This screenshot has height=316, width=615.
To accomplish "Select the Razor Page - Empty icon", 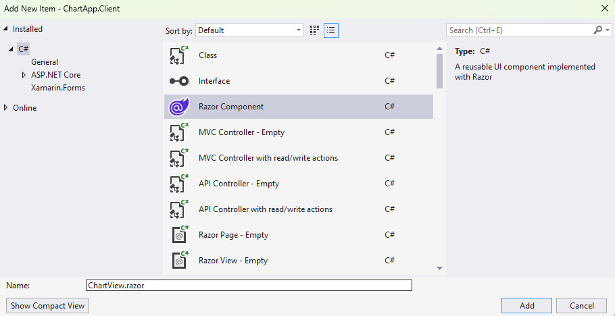I will 178,235.
